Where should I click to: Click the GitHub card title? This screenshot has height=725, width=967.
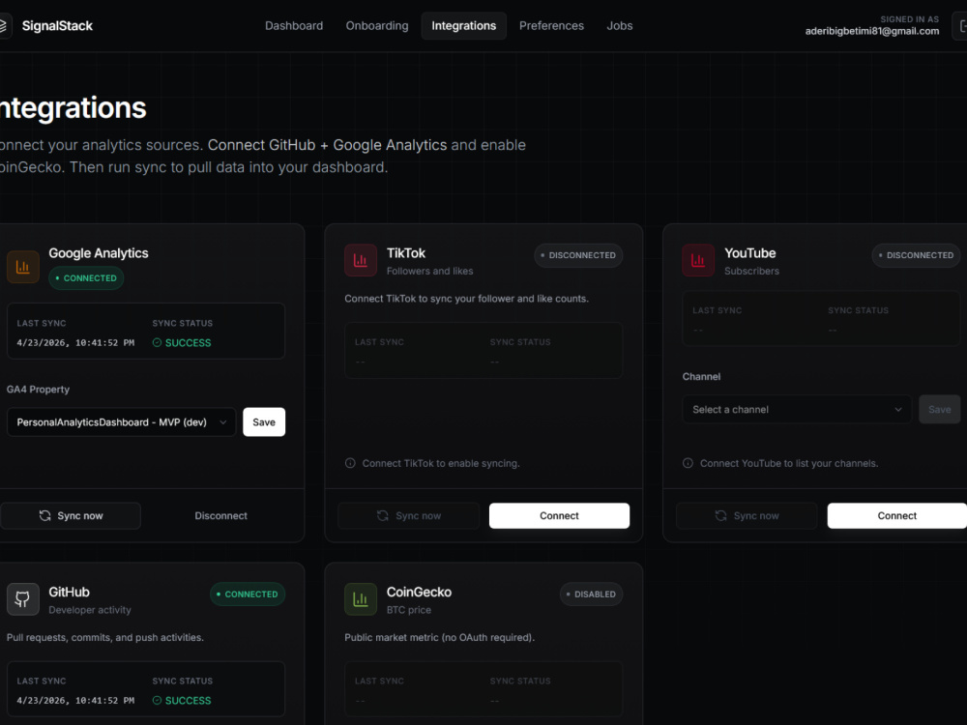(x=69, y=592)
